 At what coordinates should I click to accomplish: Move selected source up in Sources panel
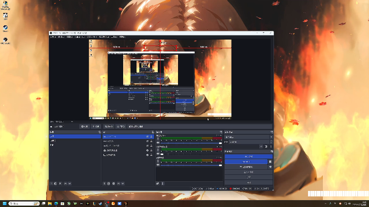tap(119, 184)
